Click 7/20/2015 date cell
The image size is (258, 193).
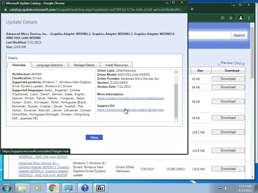pyautogui.click(x=147, y=169)
